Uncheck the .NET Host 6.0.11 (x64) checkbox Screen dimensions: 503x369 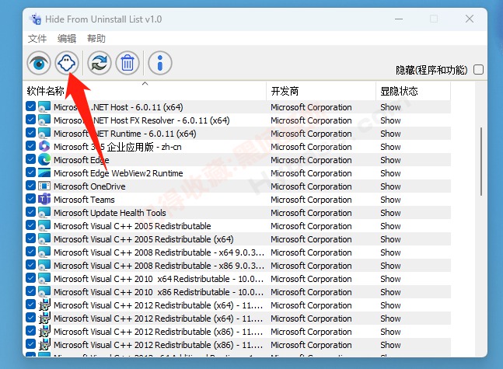coord(30,106)
